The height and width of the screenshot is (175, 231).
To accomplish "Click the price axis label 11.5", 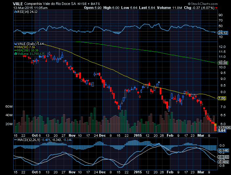I will coord(222,52).
